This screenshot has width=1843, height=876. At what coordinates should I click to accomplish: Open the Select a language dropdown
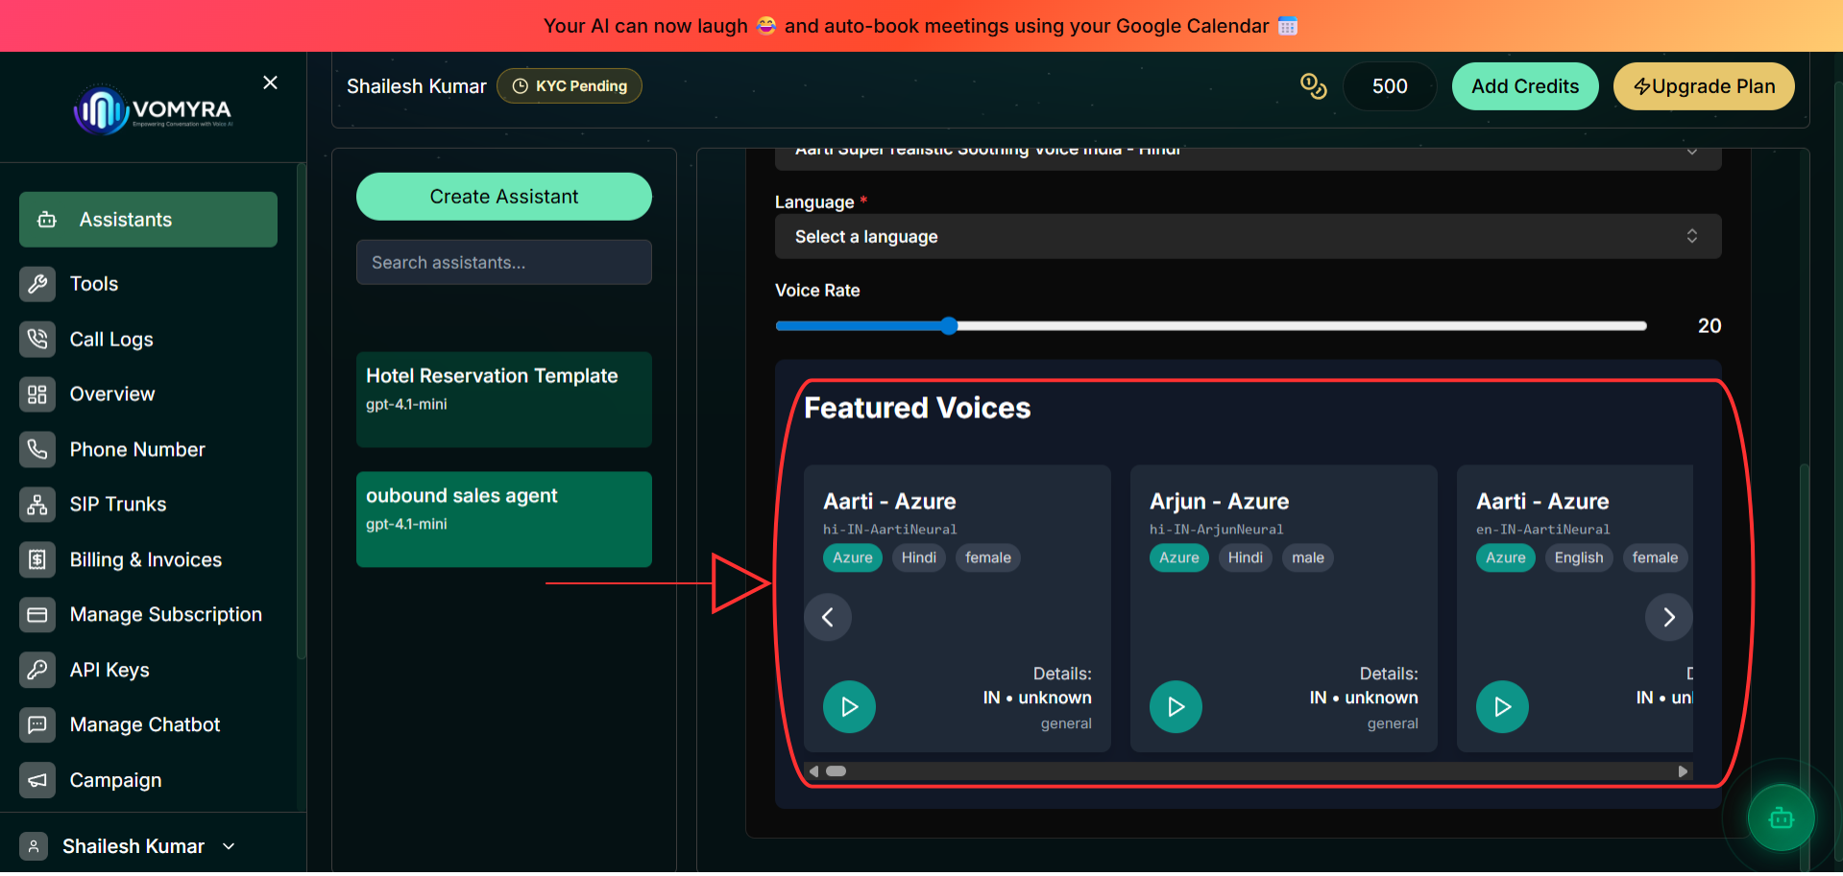[x=1248, y=237]
